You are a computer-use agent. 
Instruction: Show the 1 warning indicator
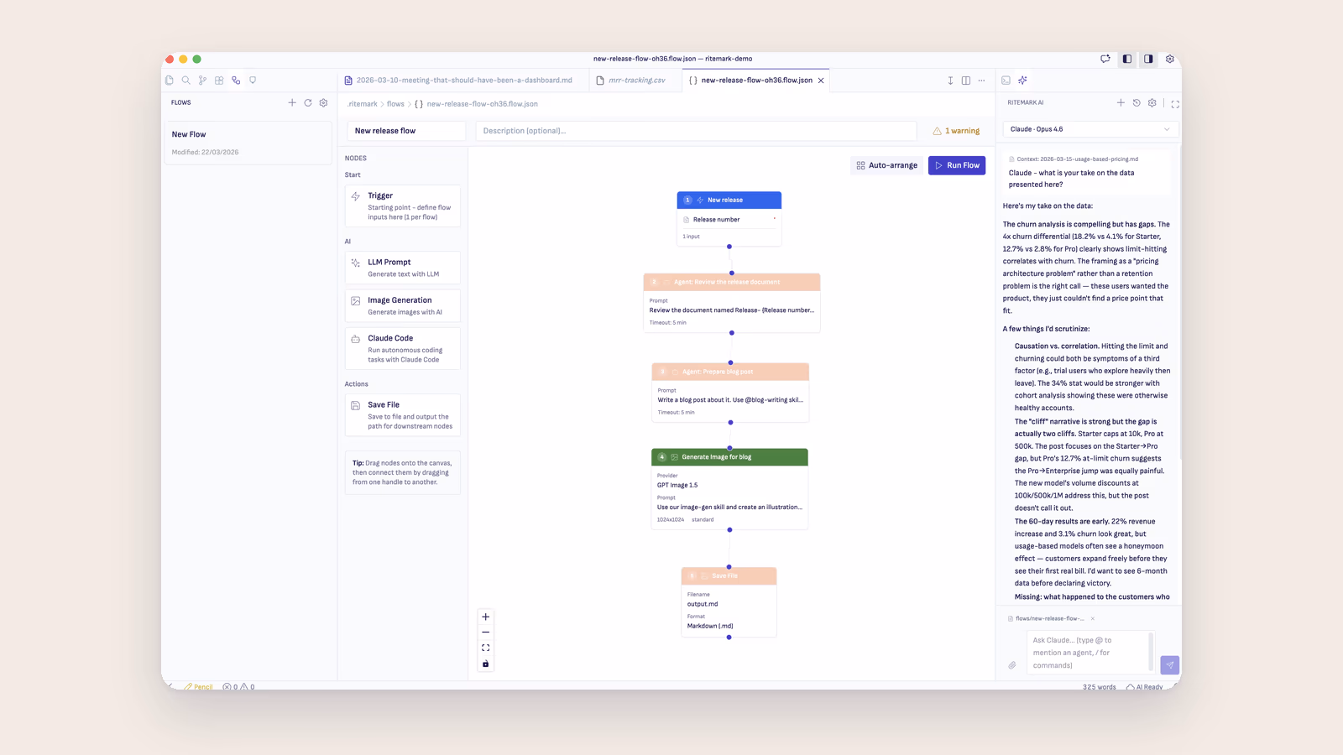tap(956, 131)
